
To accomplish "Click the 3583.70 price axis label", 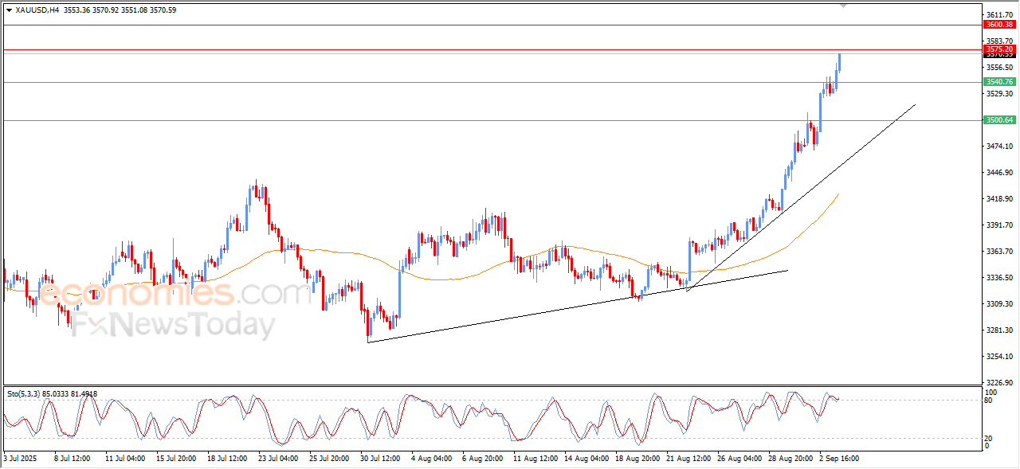I will click(x=998, y=41).
